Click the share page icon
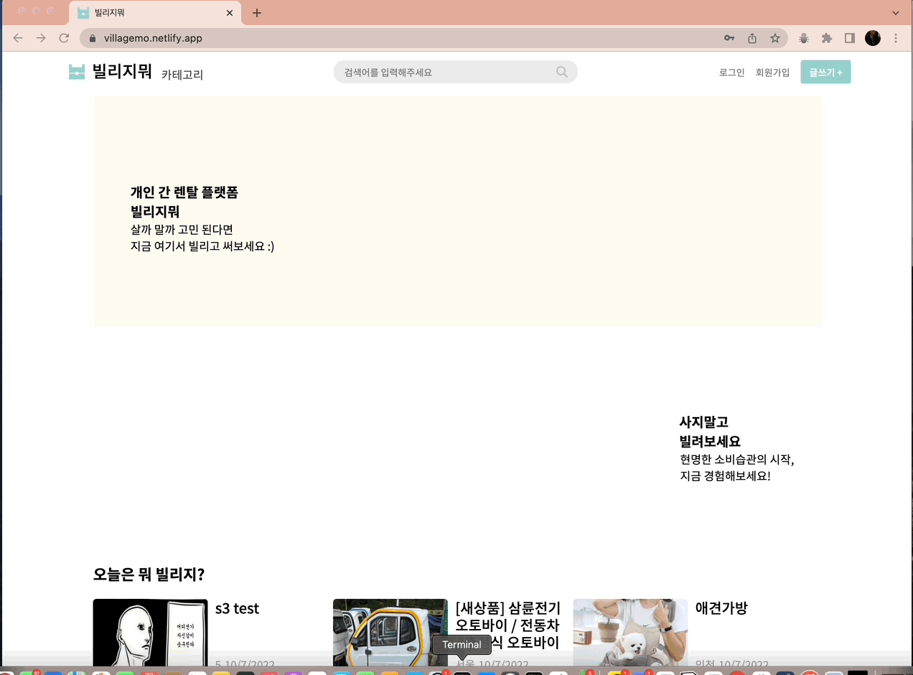Viewport: 913px width, 675px height. pos(752,38)
